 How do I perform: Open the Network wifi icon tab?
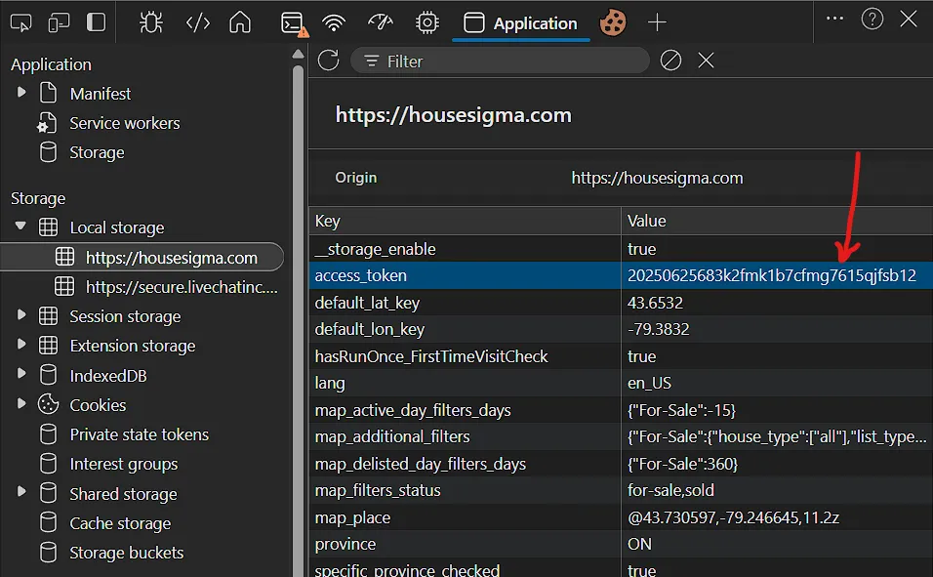[x=334, y=22]
